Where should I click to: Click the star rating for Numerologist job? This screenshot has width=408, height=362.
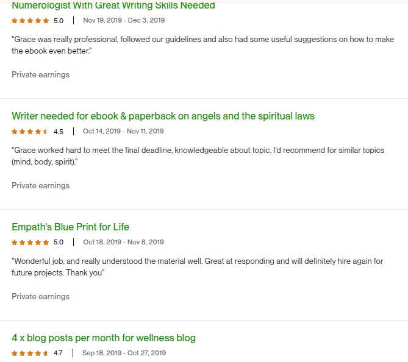click(x=30, y=20)
